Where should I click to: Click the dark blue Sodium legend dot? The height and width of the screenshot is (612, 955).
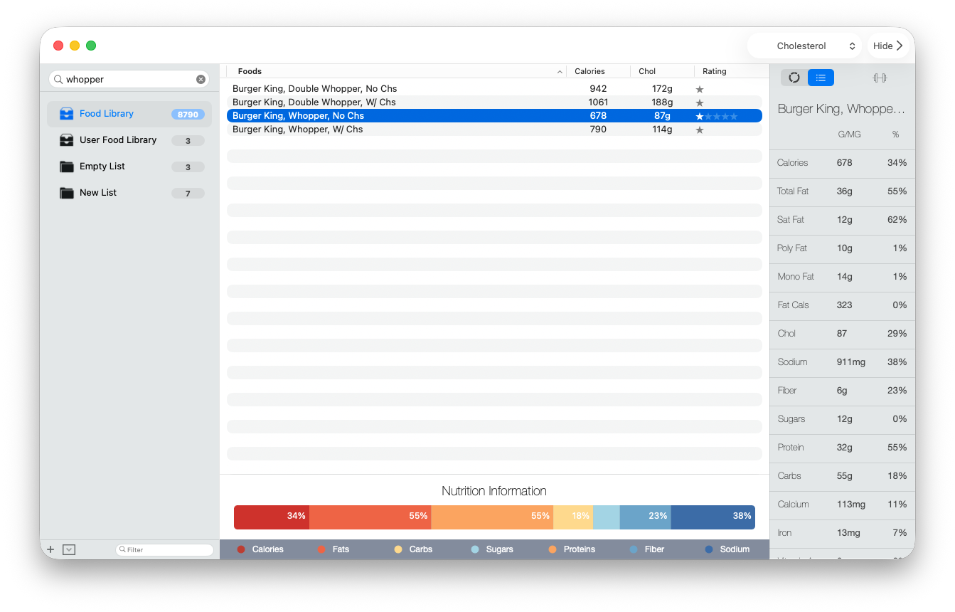click(709, 549)
